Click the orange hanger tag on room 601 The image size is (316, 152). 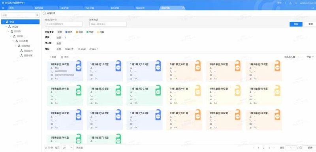[198, 115]
